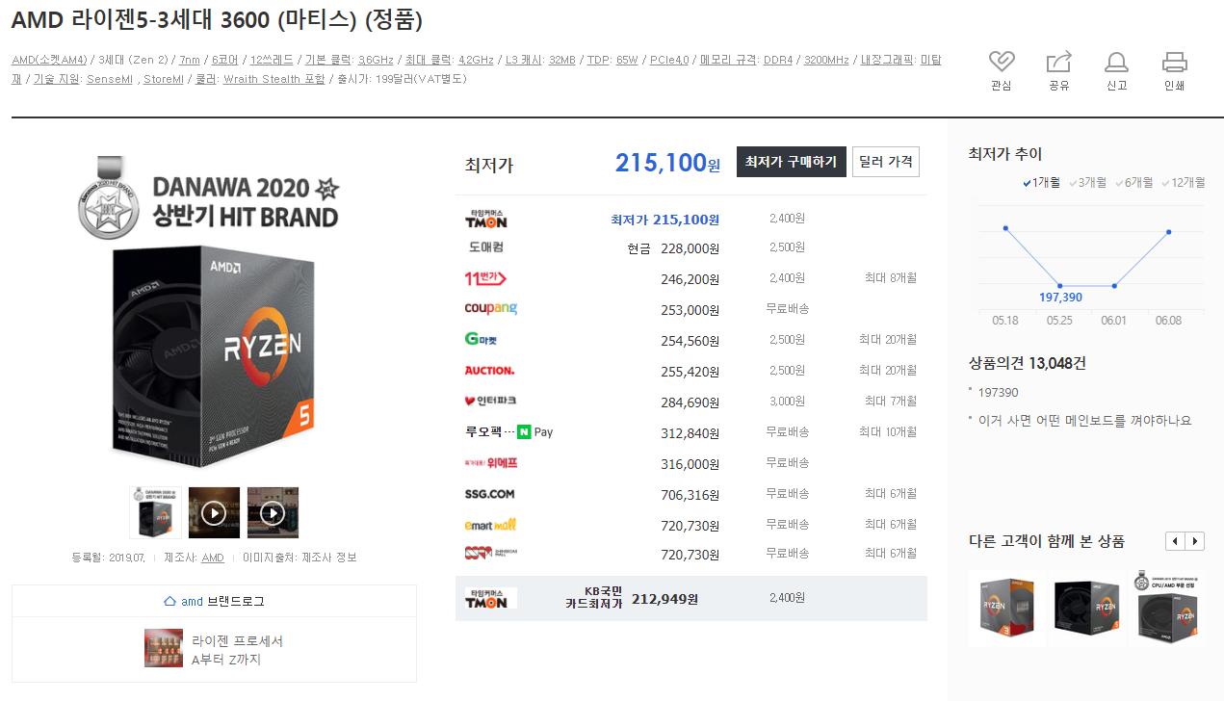1224x701 pixels.
Task: Play the third product video thumbnail
Action: (273, 512)
